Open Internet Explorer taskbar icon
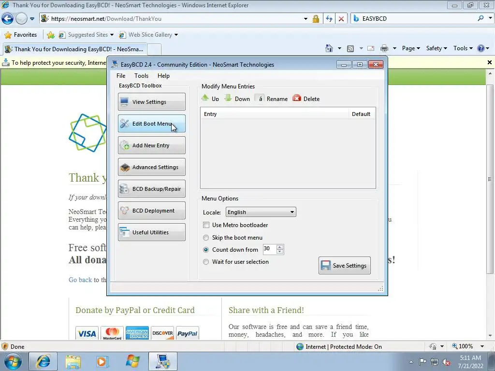Screen dimensions: 495x371 coord(43,361)
